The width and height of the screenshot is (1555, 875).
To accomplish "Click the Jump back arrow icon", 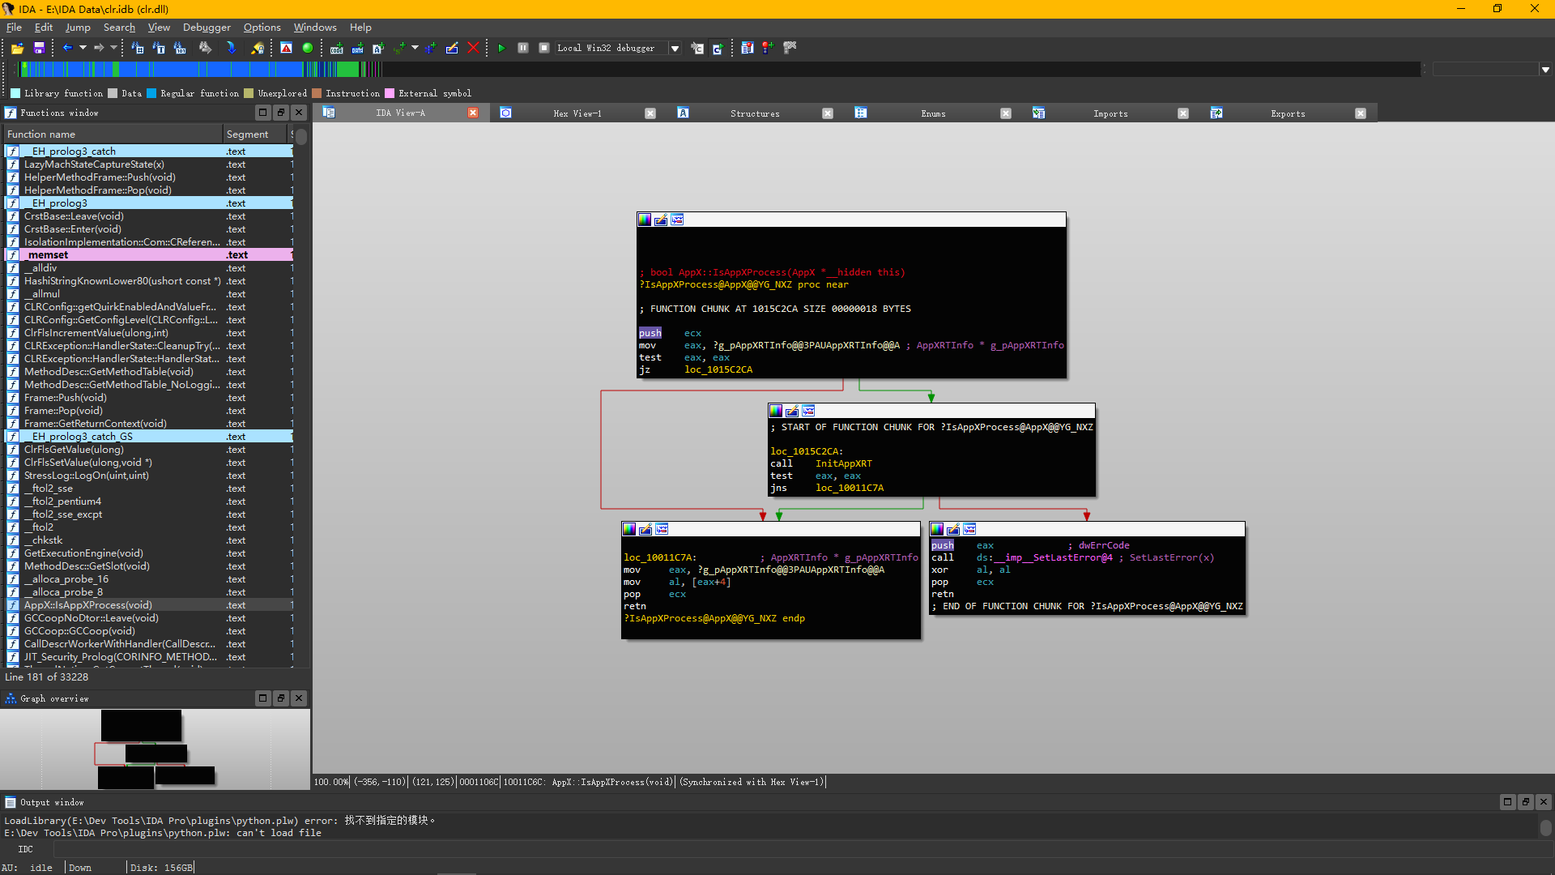I will [68, 49].
